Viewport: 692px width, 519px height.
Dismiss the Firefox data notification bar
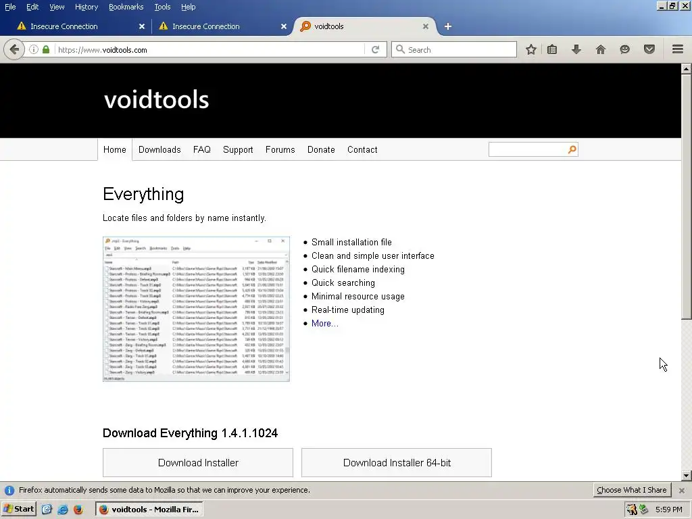682,491
